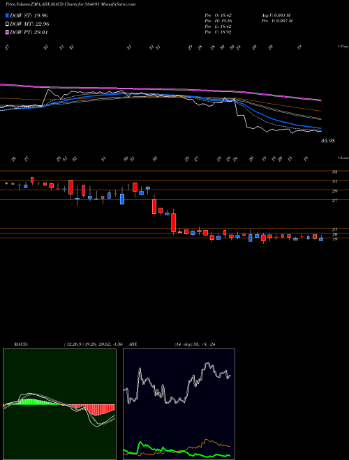
Task: Click the 31 price axis label
Action: pos(334,182)
